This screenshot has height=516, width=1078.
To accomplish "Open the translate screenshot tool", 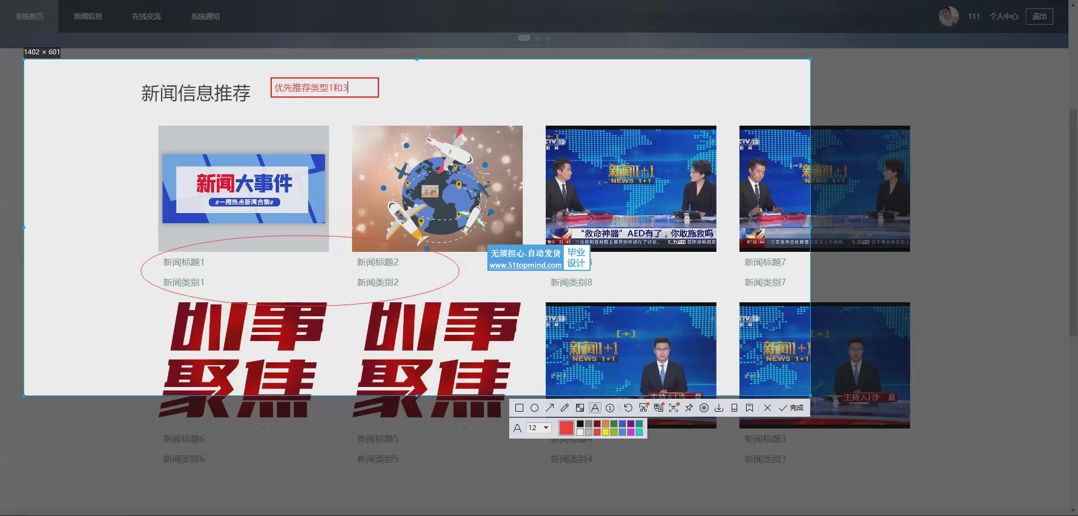I will coord(659,408).
